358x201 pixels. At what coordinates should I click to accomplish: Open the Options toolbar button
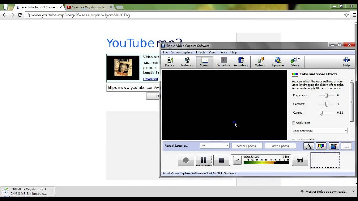tap(260, 62)
